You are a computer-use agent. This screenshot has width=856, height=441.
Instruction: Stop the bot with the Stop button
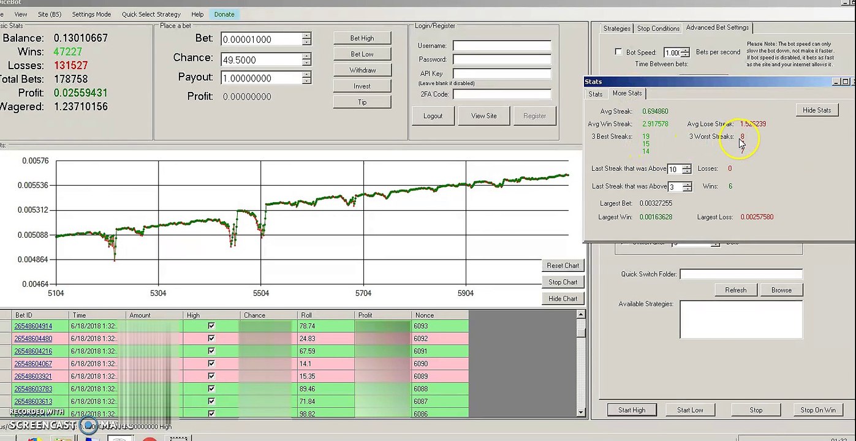tap(756, 410)
